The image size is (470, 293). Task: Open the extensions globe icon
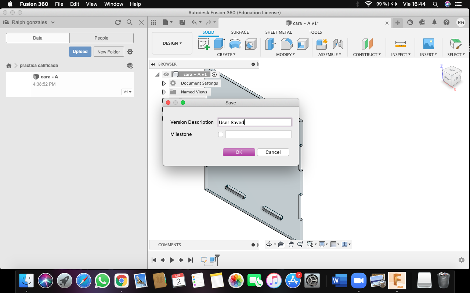(x=130, y=66)
